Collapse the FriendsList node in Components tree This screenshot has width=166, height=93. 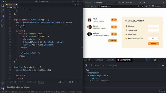[87, 73]
